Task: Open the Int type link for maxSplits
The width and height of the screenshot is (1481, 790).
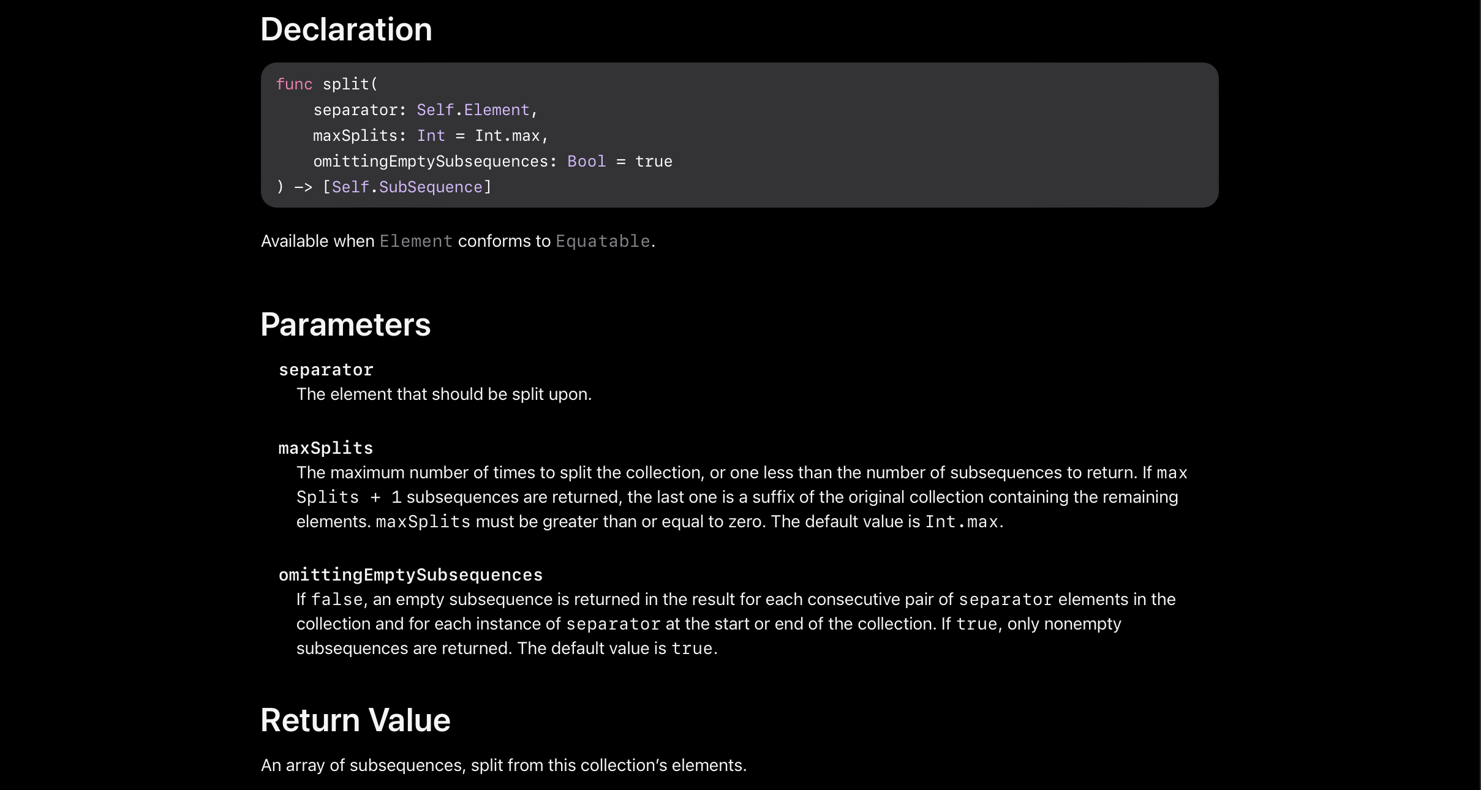Action: 431,136
